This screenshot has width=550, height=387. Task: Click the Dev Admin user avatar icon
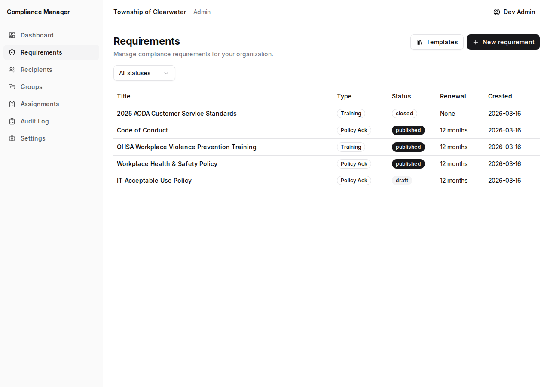[497, 12]
